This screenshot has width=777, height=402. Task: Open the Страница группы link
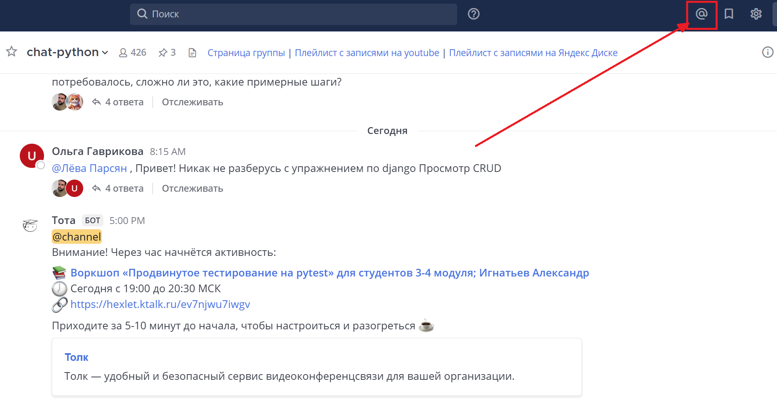click(x=246, y=53)
